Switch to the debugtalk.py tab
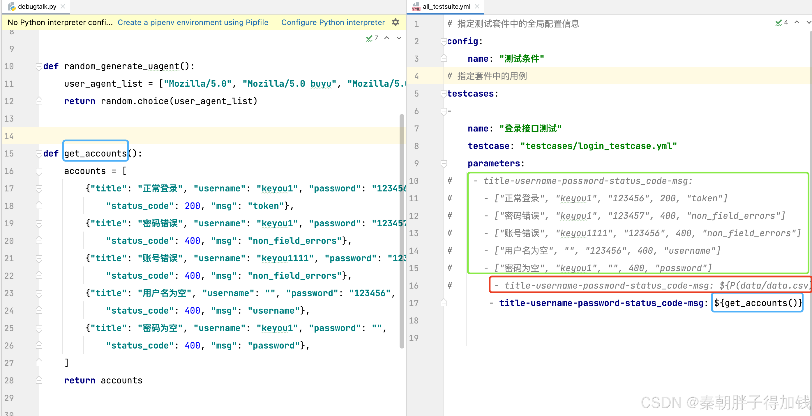The width and height of the screenshot is (812, 416). coord(37,6)
